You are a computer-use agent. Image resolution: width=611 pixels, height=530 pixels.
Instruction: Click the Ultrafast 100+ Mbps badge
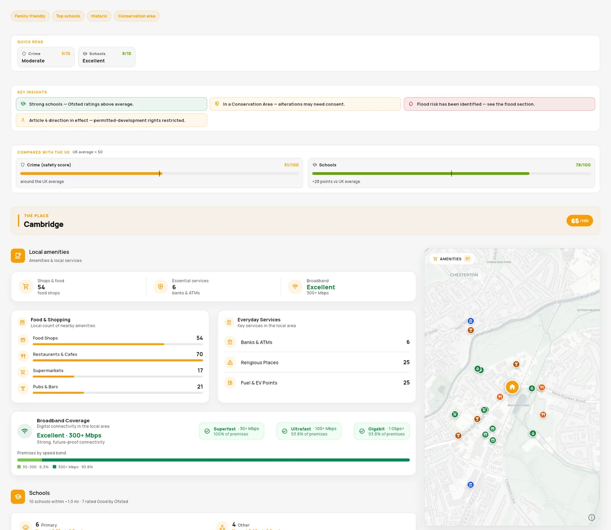pos(309,431)
